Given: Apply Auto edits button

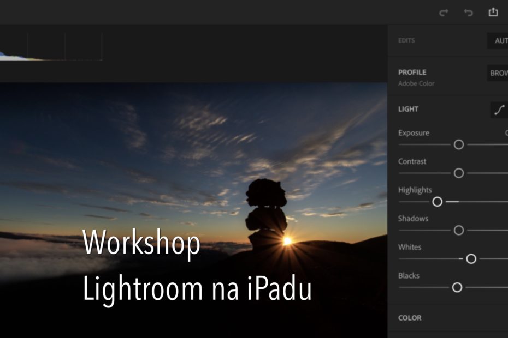Looking at the screenshot, I should (x=499, y=41).
